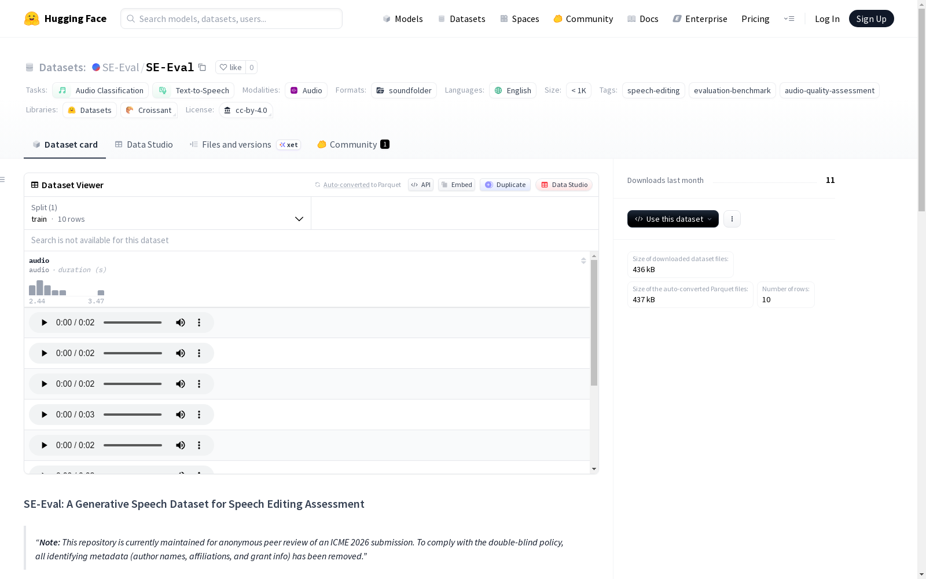The width and height of the screenshot is (926, 579).
Task: Click the soundfolder format tag
Action: tap(404, 90)
